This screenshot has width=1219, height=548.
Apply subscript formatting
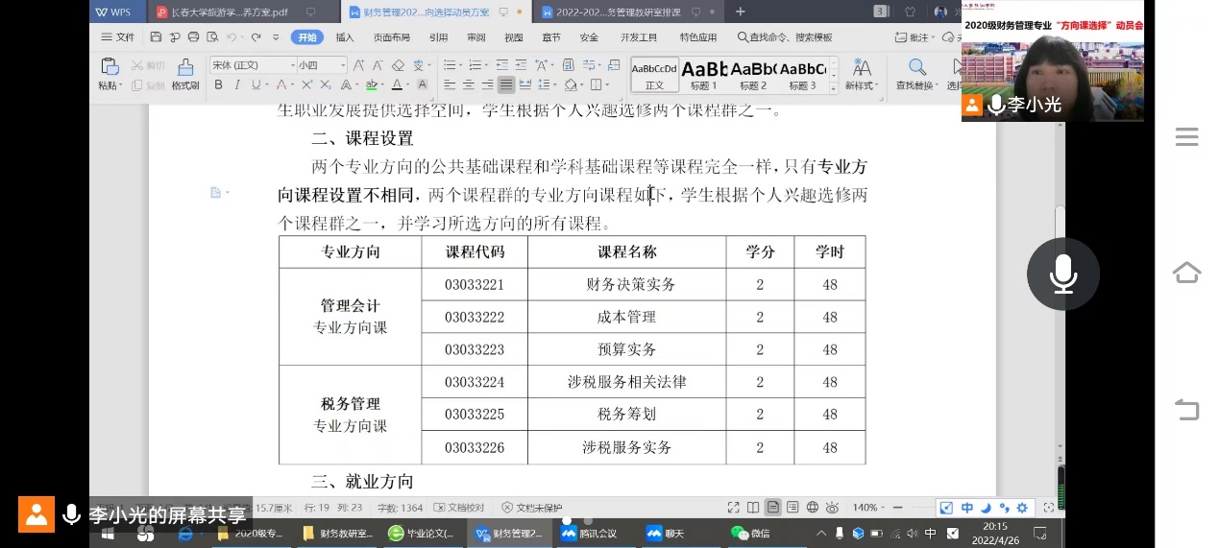326,84
